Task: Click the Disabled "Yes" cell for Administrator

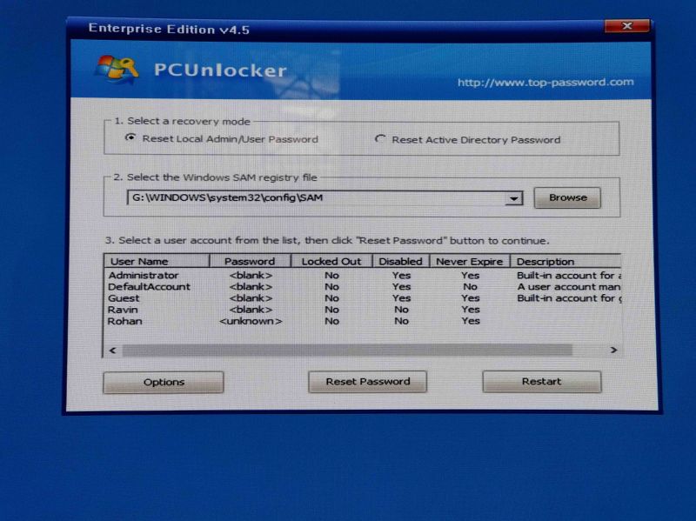Action: pos(401,275)
